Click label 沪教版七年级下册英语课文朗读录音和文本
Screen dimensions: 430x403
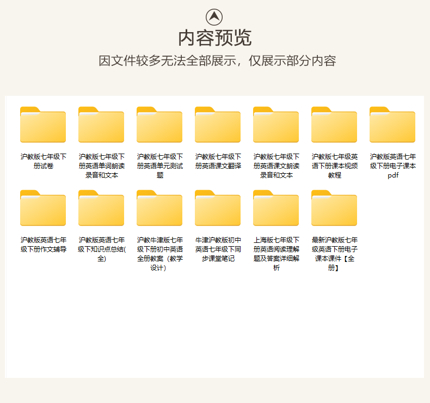276,166
